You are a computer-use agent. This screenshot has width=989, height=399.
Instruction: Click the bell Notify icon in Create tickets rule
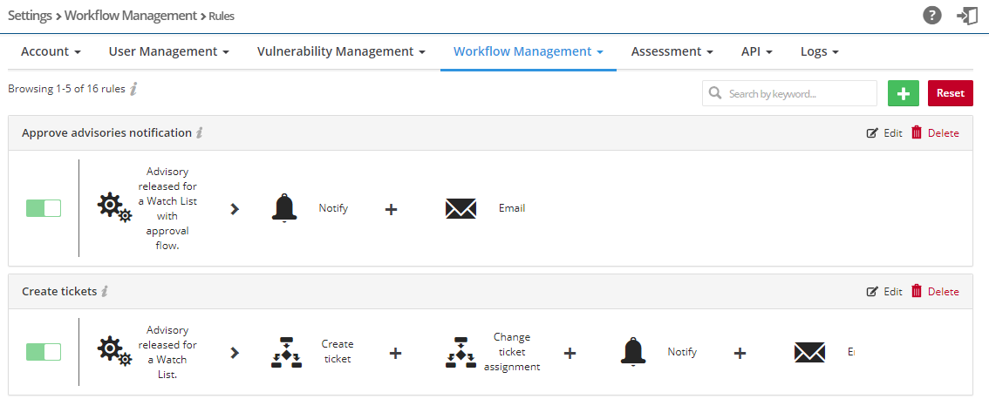coord(634,352)
